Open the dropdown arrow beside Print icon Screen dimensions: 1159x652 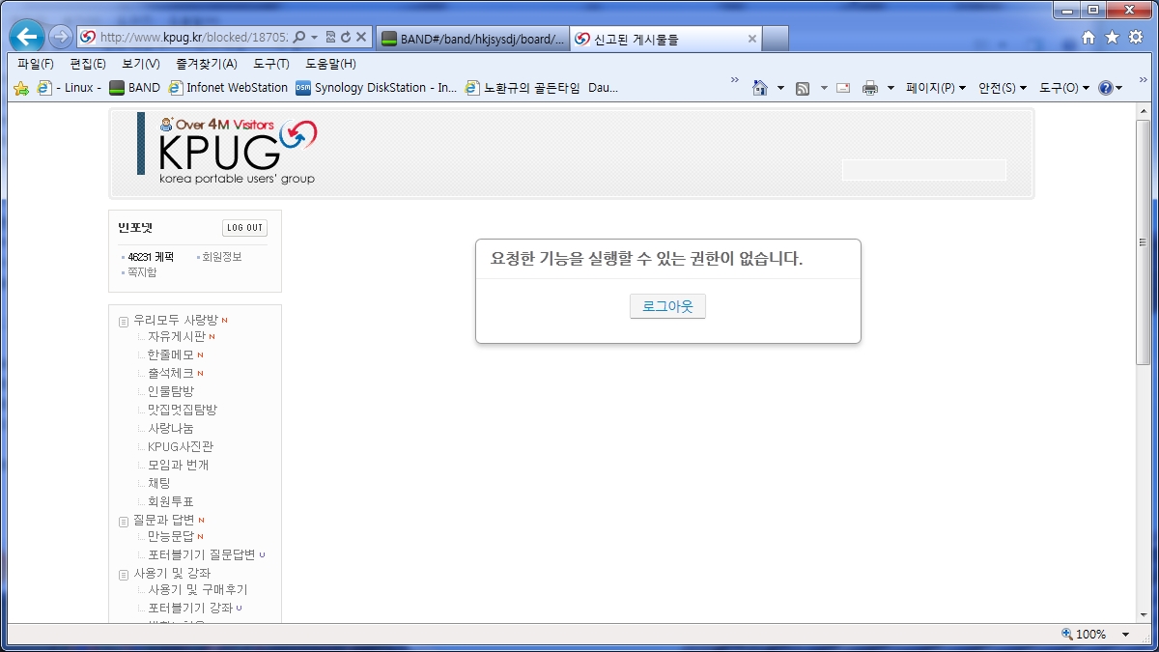pos(890,88)
